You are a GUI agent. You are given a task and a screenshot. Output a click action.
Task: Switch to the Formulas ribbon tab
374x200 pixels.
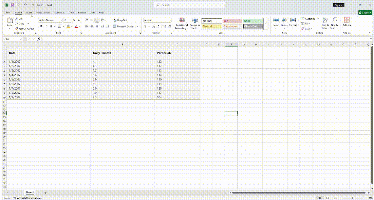[x=59, y=13]
